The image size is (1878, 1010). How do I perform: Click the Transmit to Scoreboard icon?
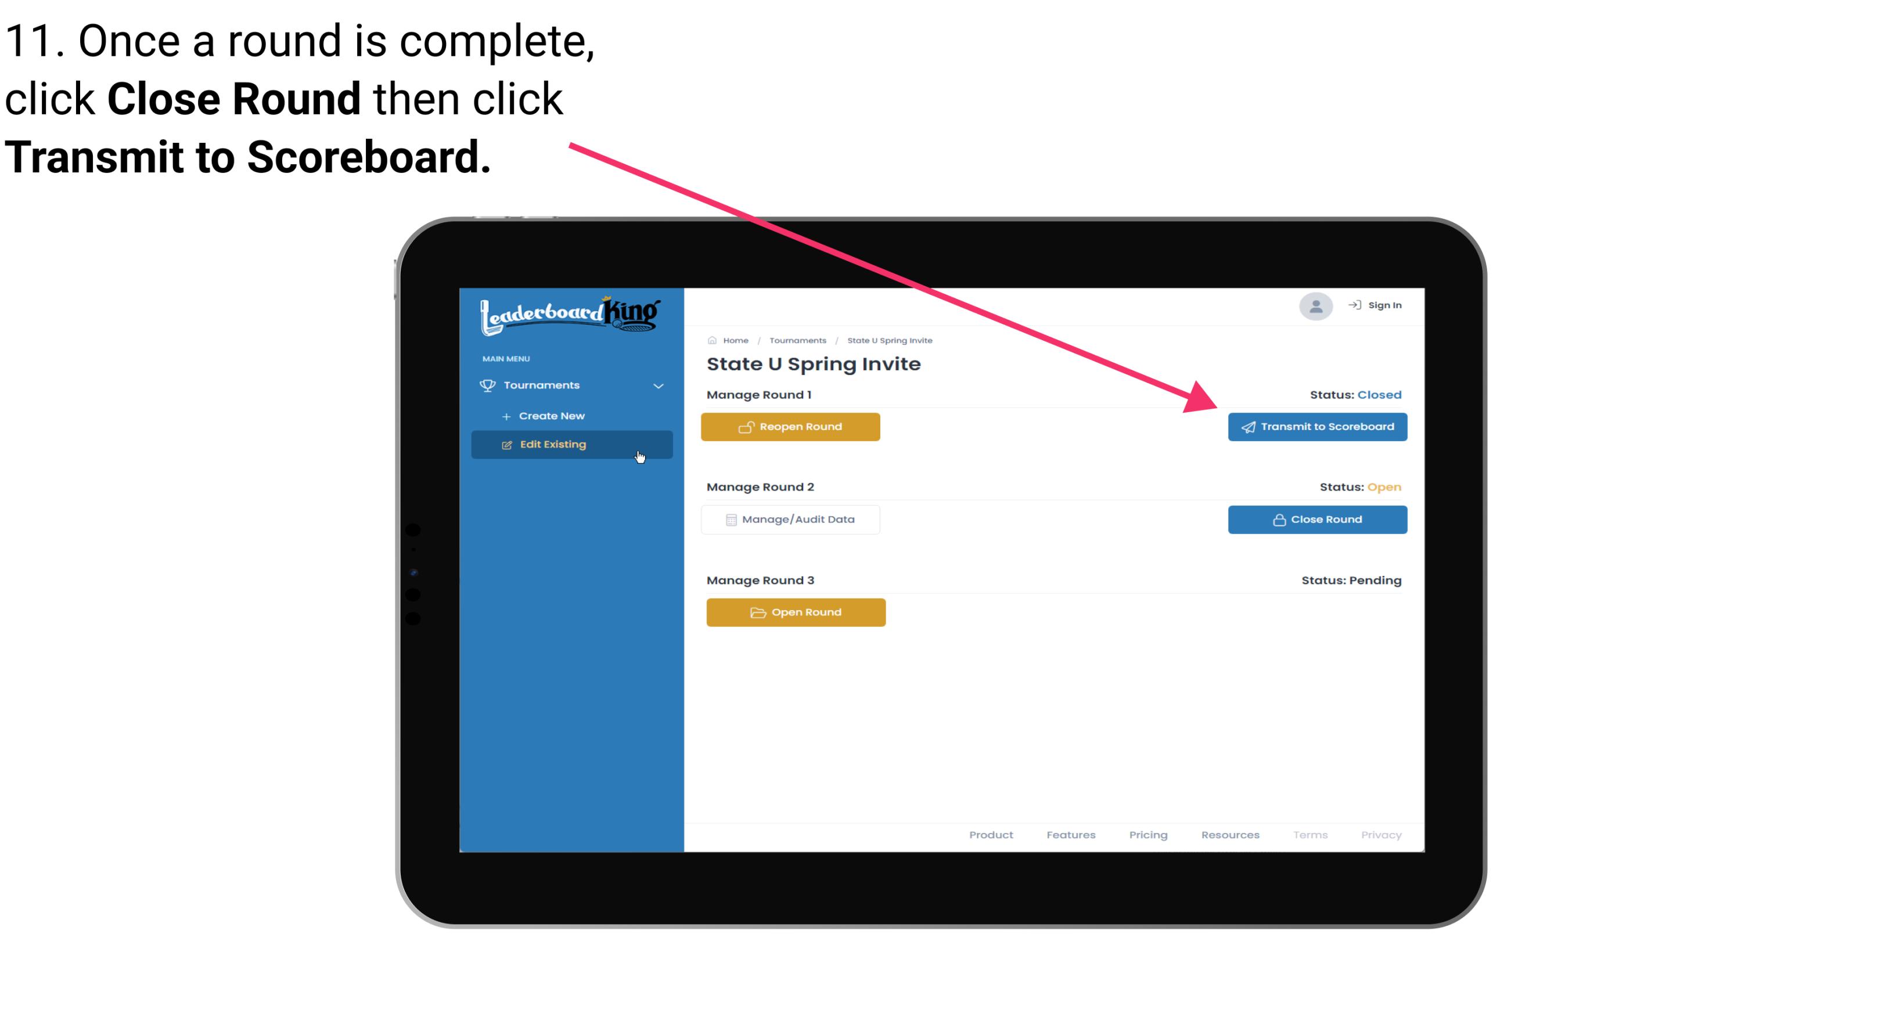click(1247, 427)
